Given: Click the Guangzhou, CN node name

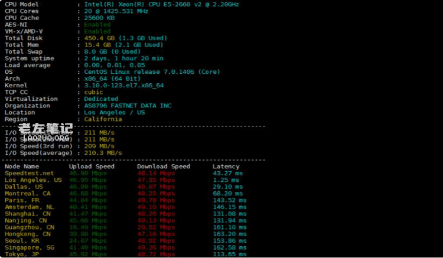Looking at the screenshot, I should pos(29,227).
